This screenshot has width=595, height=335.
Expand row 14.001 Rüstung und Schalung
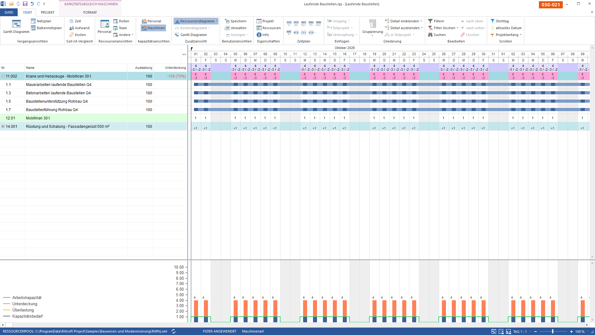click(3, 127)
